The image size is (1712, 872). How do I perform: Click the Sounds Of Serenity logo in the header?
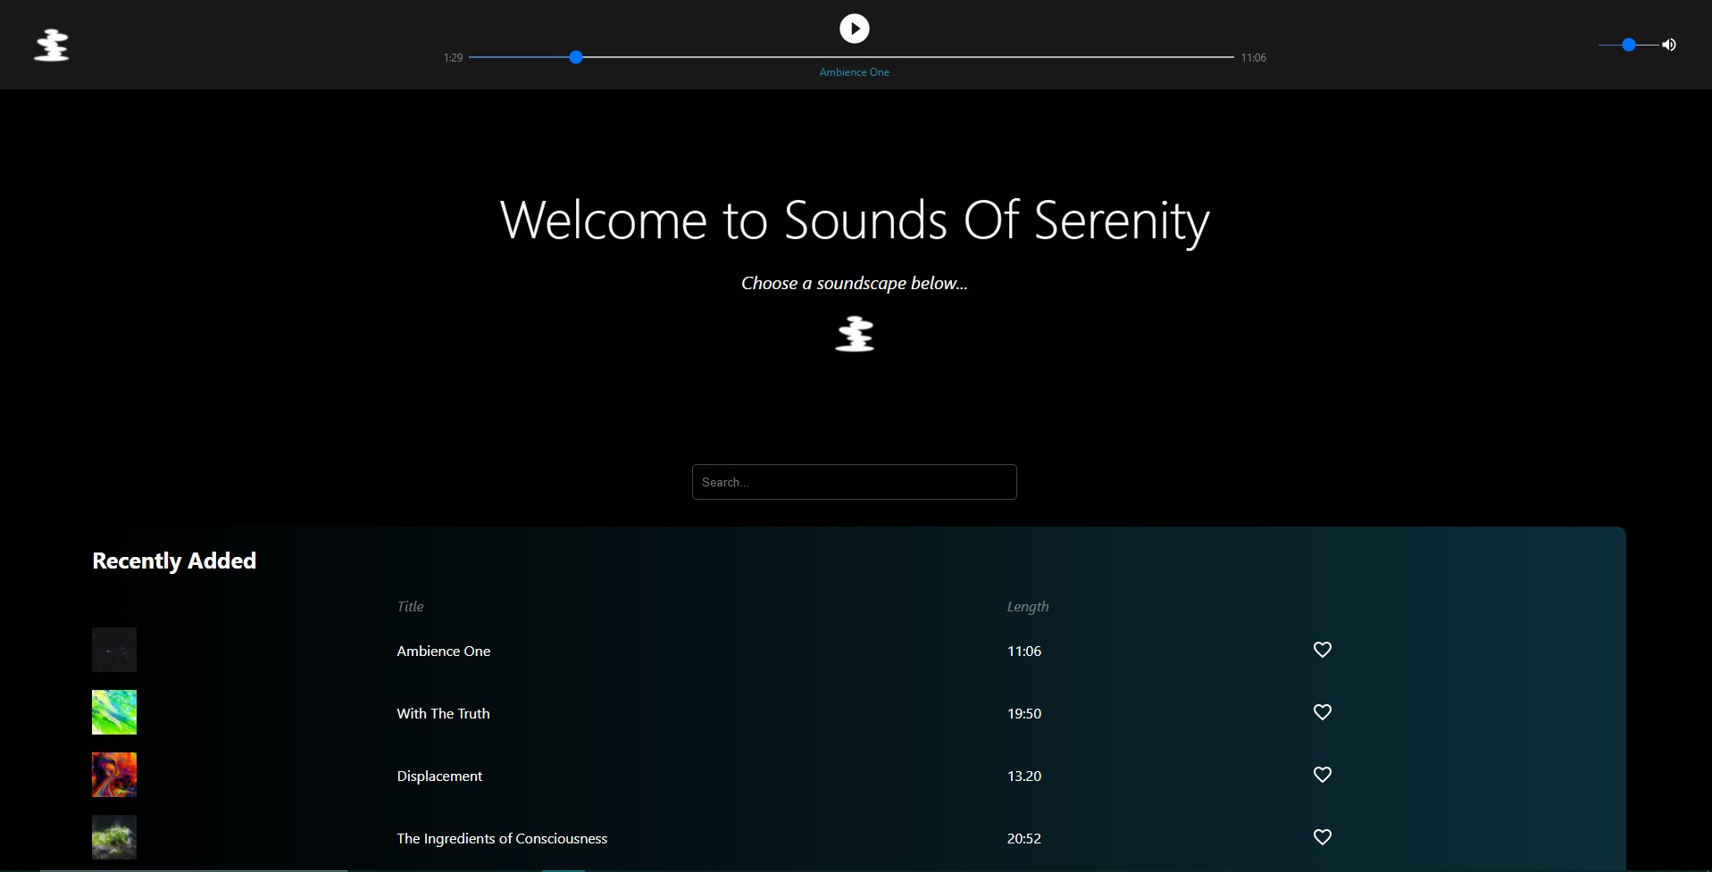pyautogui.click(x=52, y=45)
